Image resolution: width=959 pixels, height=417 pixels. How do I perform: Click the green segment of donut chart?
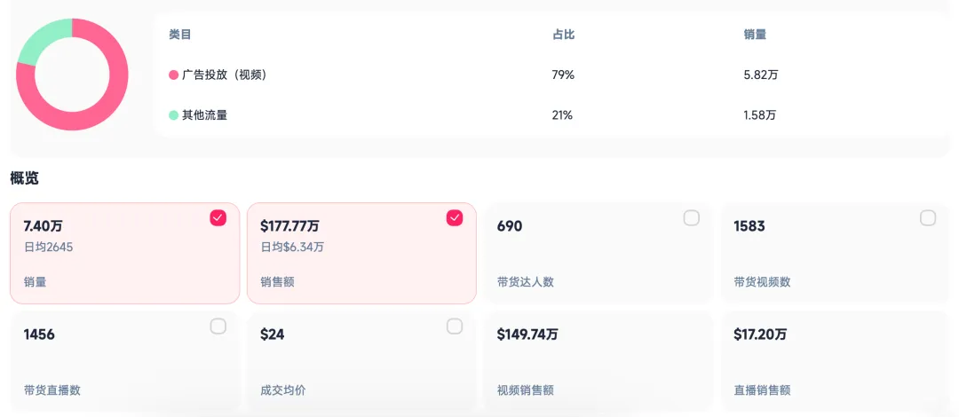[x=42, y=40]
